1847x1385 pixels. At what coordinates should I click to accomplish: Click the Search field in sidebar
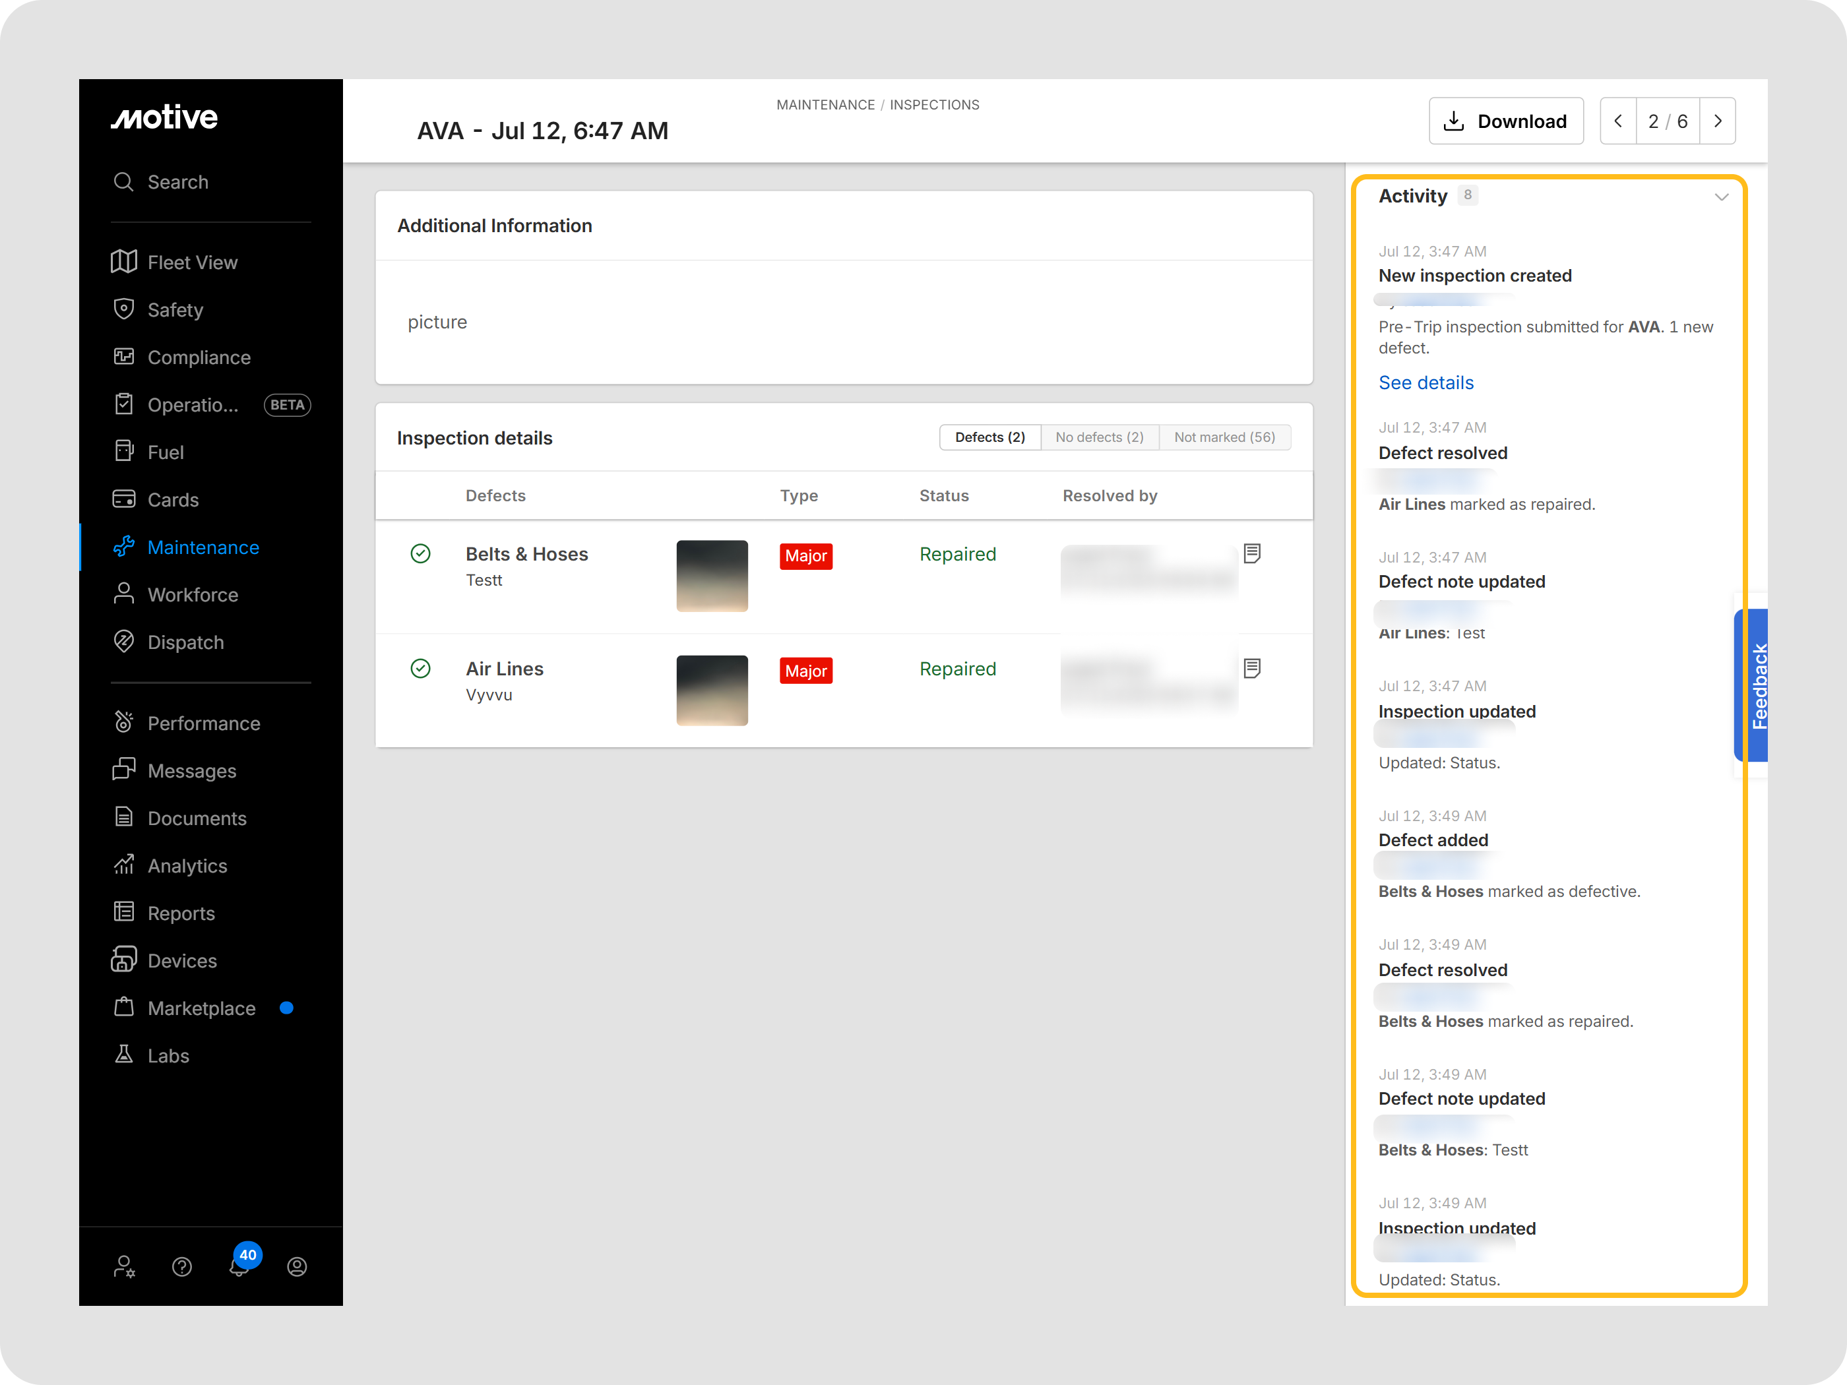pyautogui.click(x=210, y=182)
